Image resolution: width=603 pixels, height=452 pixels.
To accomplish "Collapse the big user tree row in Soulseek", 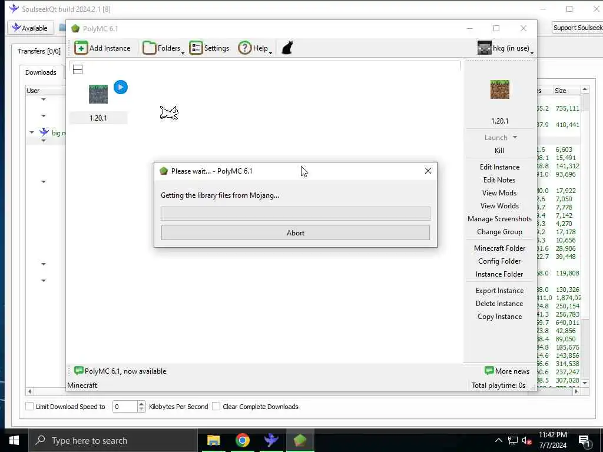I will coord(32,132).
